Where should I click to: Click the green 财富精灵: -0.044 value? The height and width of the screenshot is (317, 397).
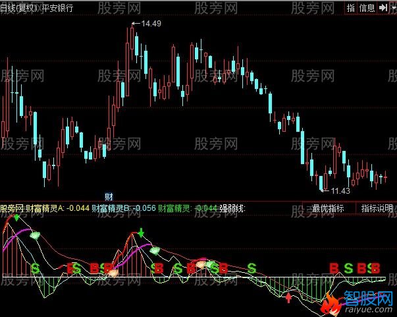click(x=188, y=208)
